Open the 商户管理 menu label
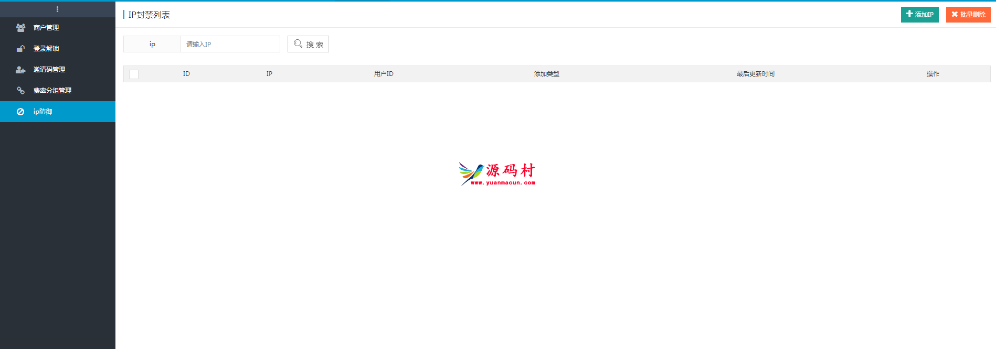 point(46,28)
